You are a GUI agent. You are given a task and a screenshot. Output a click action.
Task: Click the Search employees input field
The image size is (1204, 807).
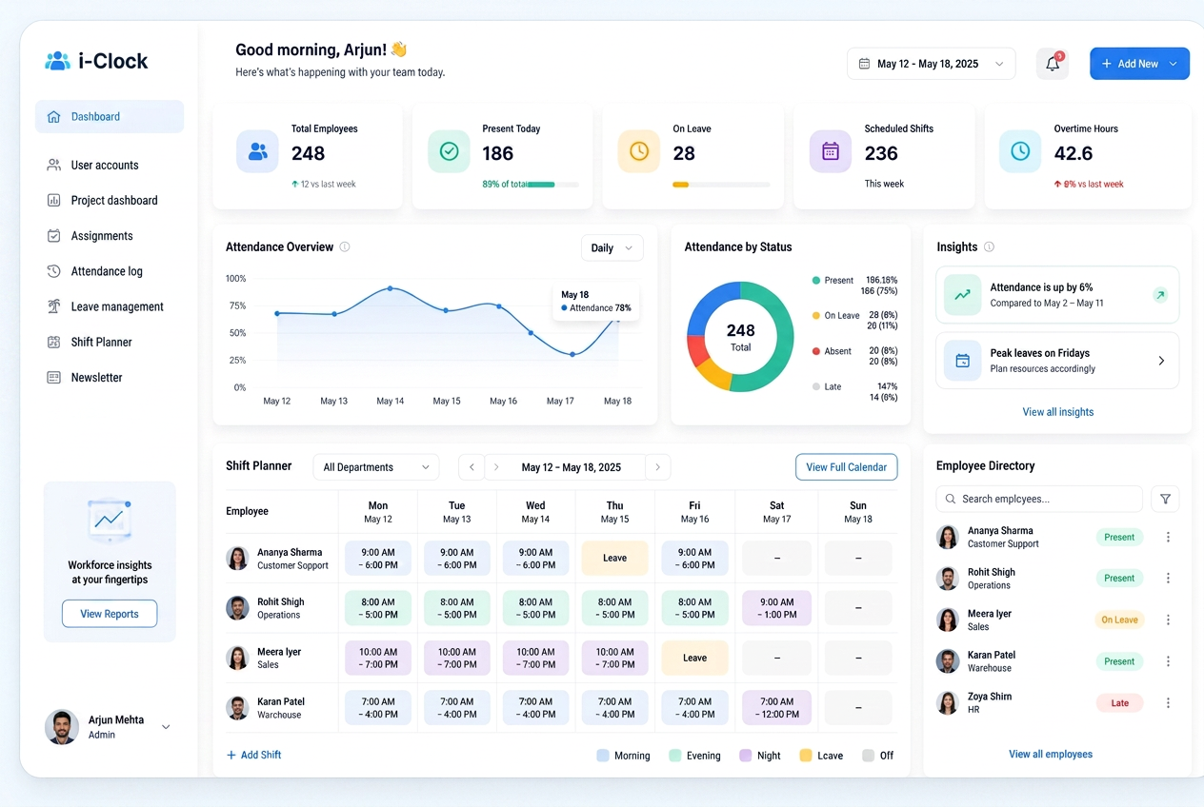coord(1039,499)
